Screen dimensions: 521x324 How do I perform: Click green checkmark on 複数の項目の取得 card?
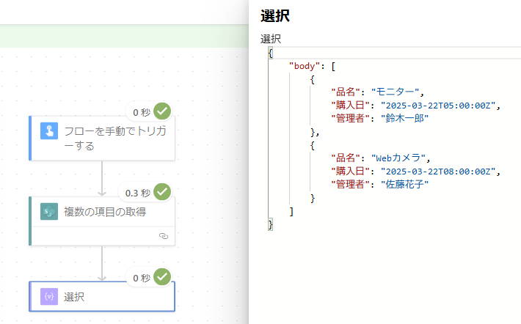pyautogui.click(x=162, y=192)
